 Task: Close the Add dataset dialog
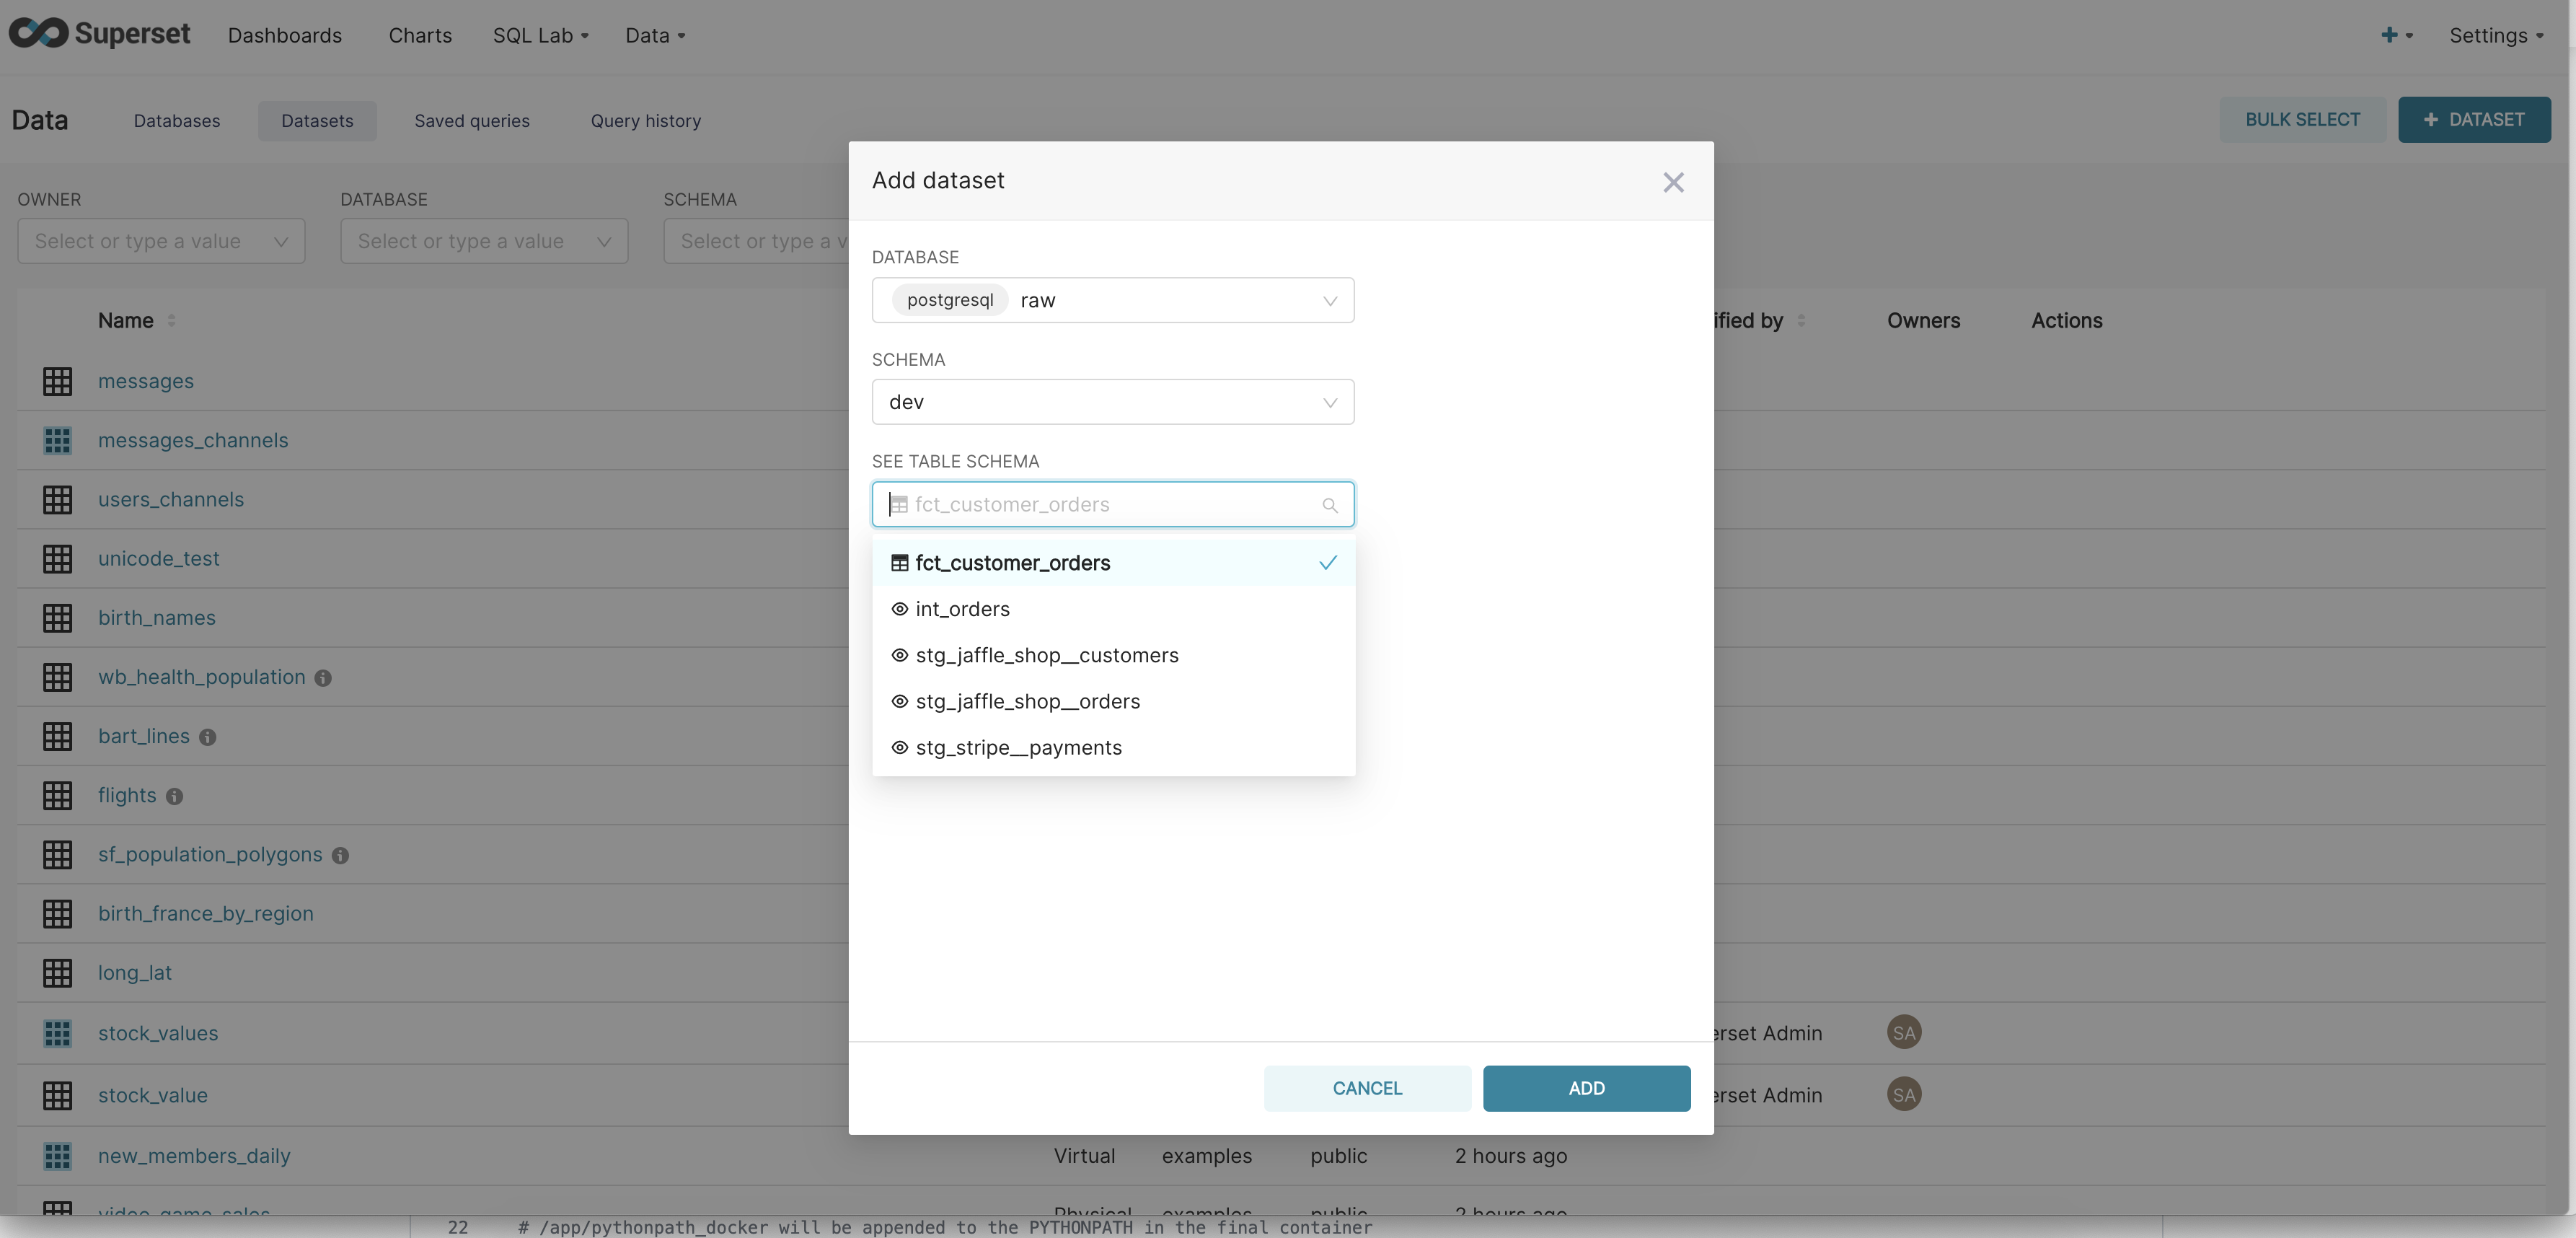[1673, 182]
